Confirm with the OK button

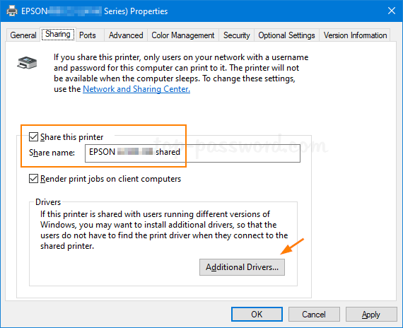257,314
